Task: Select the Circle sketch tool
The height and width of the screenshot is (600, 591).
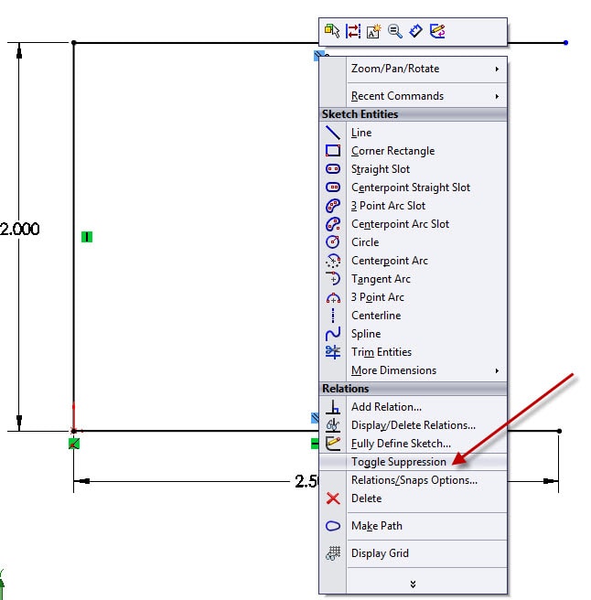Action: (x=365, y=242)
